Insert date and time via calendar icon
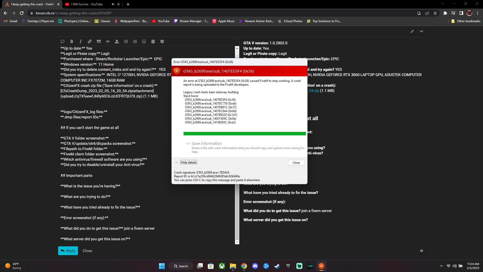 pyautogui.click(x=153, y=42)
